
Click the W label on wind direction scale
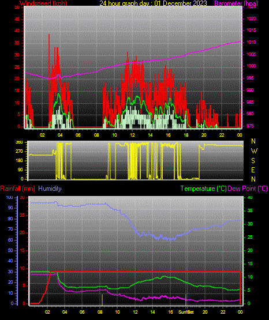coord(254,151)
